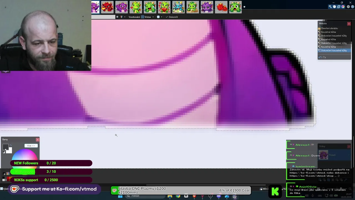Screen dimensions: 355x200
Task: Close the Historie panel
Action: (x=349, y=24)
